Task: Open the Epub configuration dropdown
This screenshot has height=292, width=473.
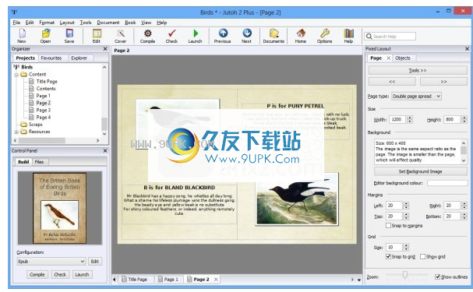Action: pos(51,262)
